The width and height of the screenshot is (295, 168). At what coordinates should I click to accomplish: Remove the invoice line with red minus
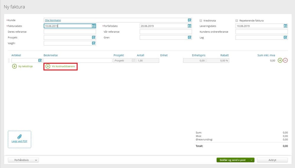285,60
